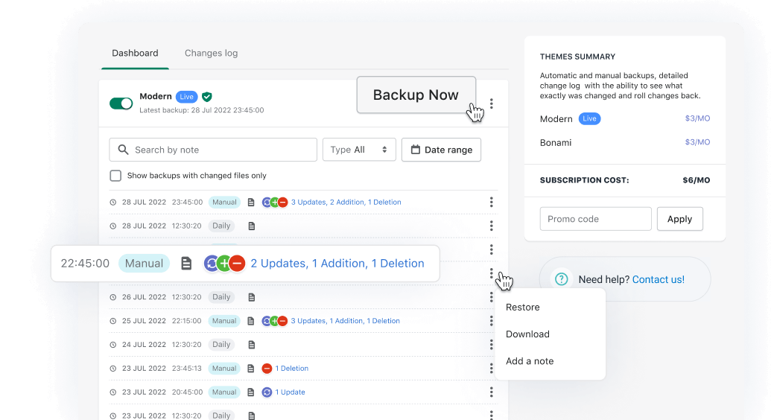Click the verified shield icon next to Modern
The width and height of the screenshot is (771, 420).
point(207,97)
